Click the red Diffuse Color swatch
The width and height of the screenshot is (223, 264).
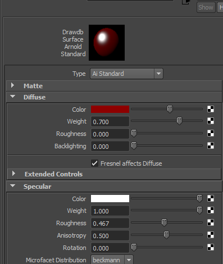110,110
